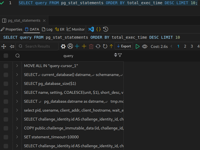Viewport: 200px width, 150px height.
Task: Open the query column filter funnel
Action: [x=120, y=55]
